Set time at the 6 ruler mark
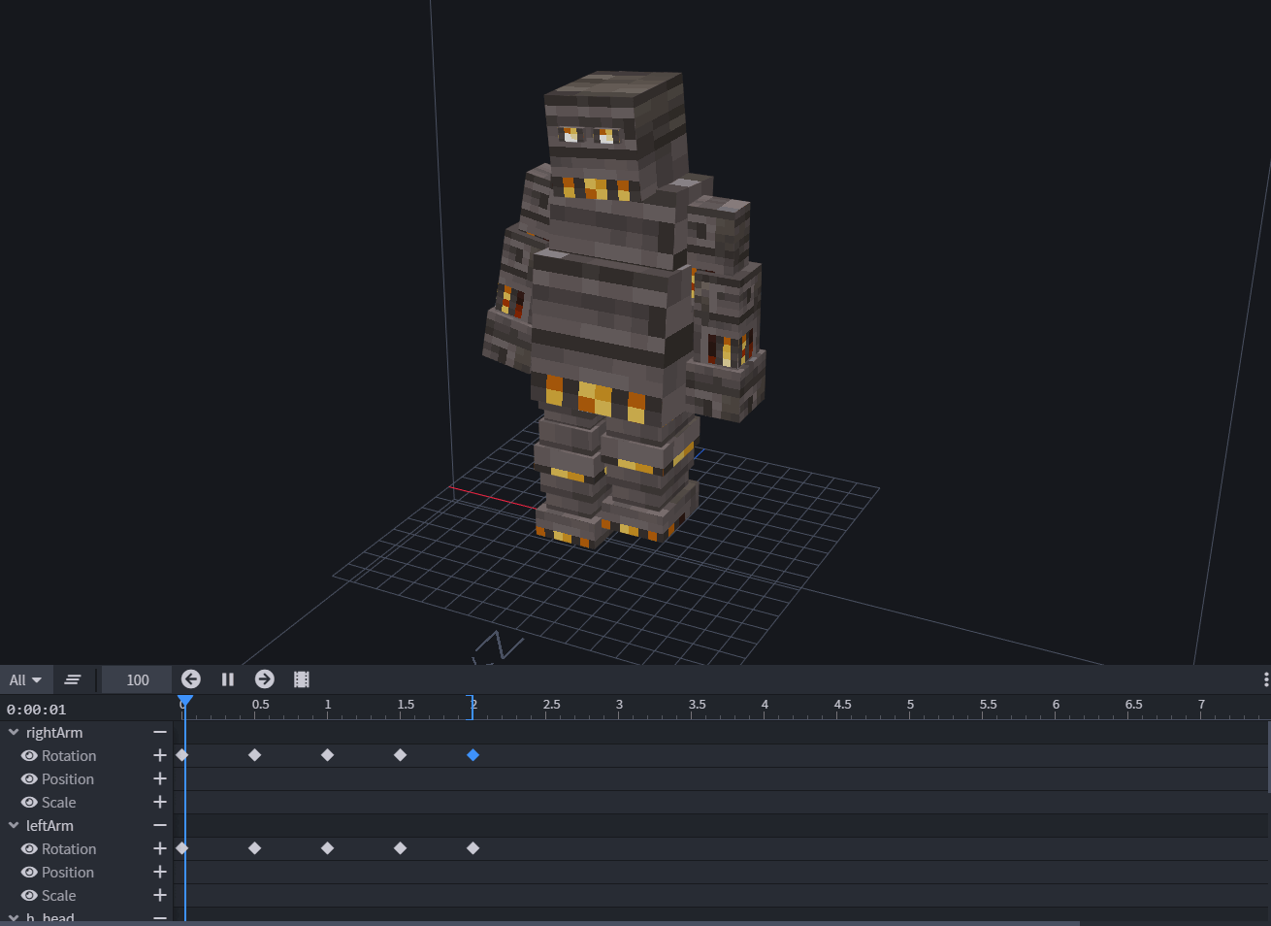Viewport: 1271px width, 926px height. [x=1056, y=707]
